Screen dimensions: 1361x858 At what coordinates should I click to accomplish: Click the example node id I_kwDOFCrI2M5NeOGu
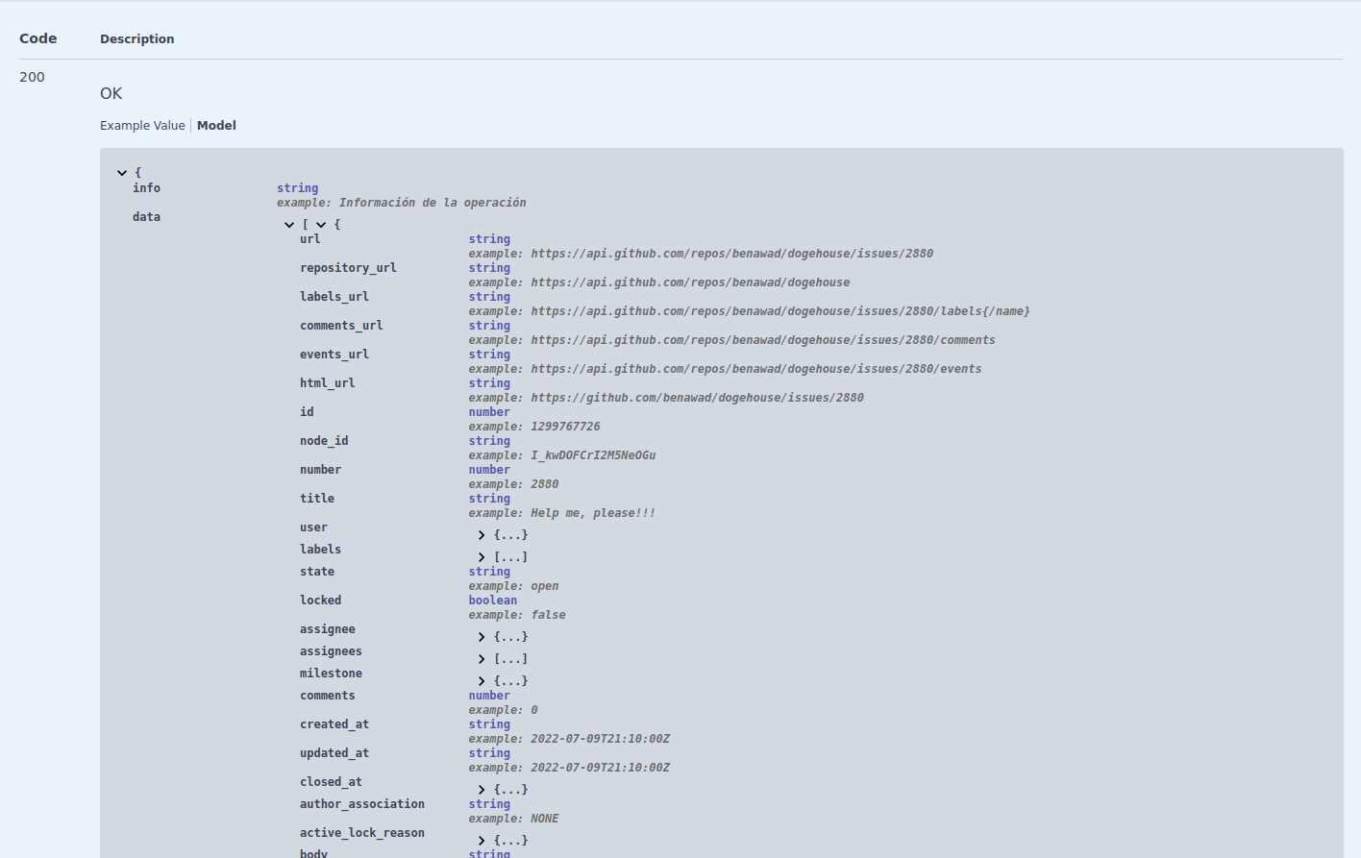tap(593, 455)
